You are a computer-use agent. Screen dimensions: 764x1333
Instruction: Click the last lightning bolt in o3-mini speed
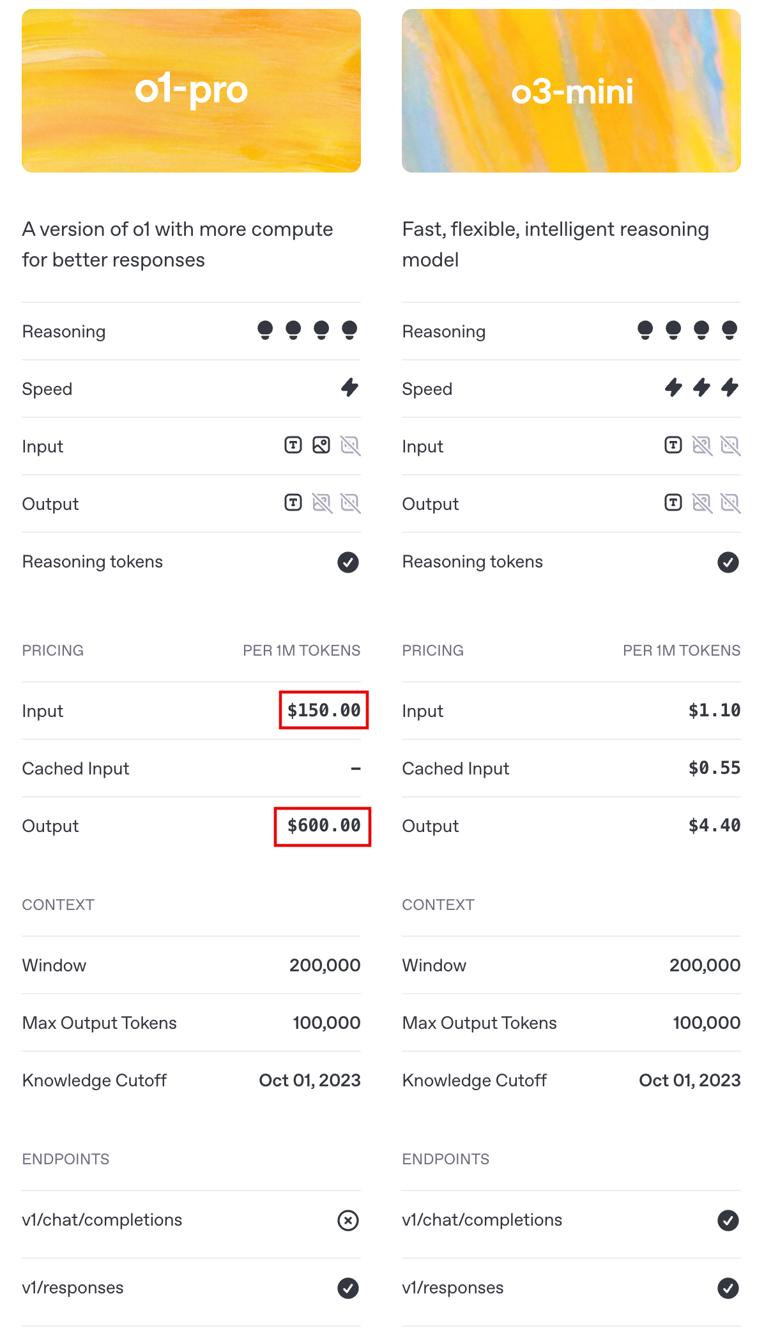730,387
